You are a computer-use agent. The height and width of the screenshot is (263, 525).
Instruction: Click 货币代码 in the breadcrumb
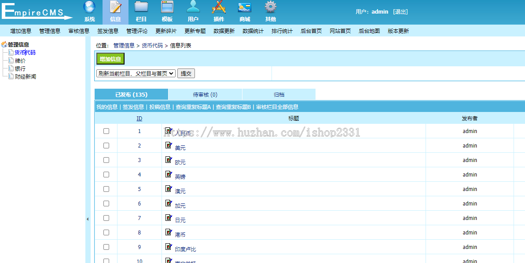(x=152, y=46)
